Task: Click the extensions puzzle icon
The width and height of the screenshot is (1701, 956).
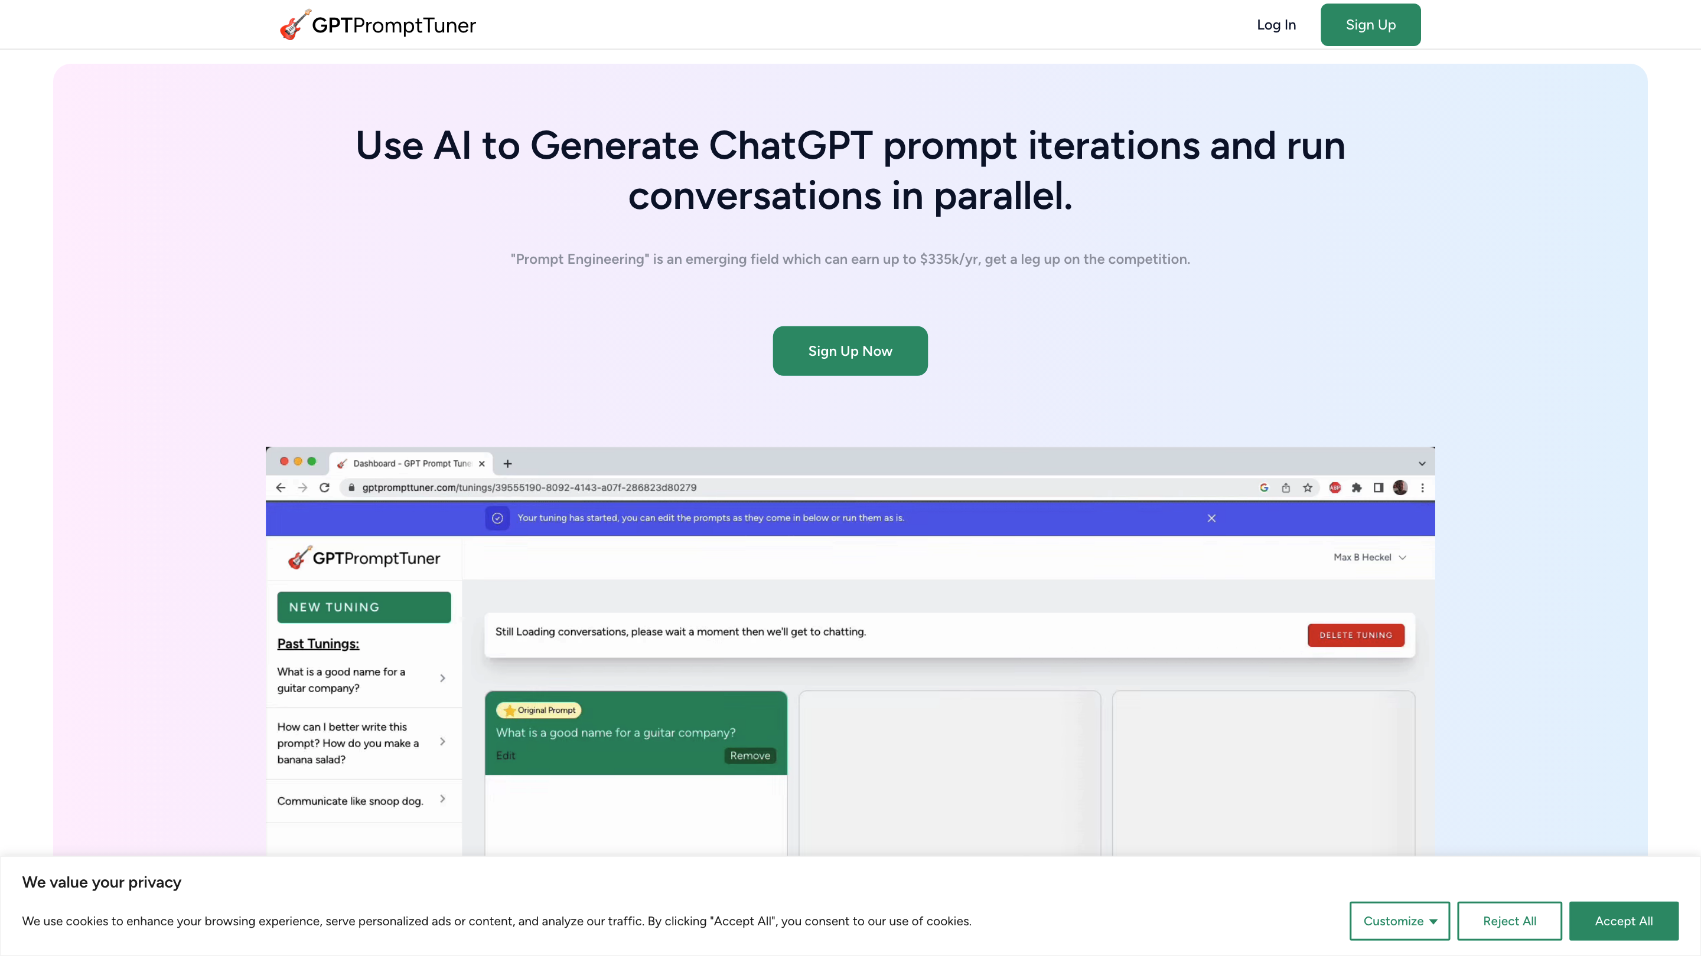Action: click(x=1356, y=487)
